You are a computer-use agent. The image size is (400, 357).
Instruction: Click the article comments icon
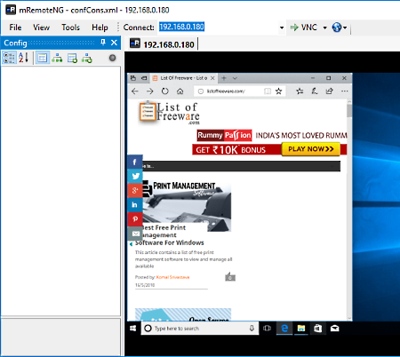pyautogui.click(x=230, y=277)
